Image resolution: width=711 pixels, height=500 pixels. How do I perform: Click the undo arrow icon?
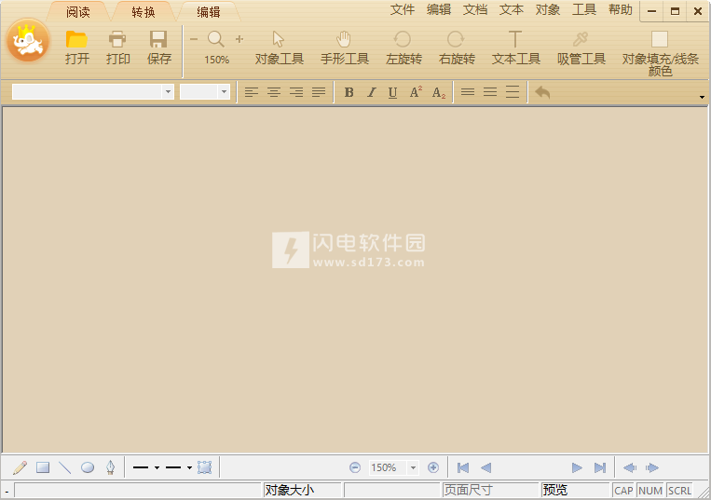(x=542, y=92)
